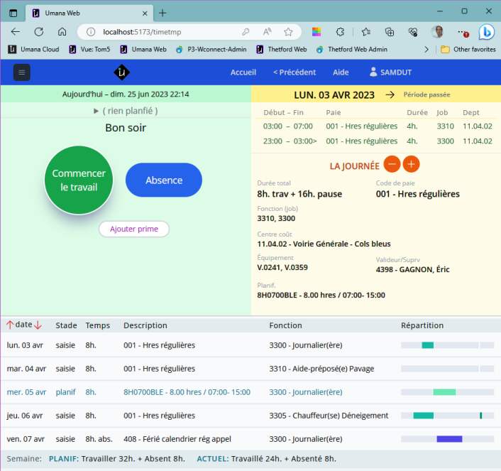Open the Other favorites folder
The height and width of the screenshot is (471, 501).
tap(468, 50)
